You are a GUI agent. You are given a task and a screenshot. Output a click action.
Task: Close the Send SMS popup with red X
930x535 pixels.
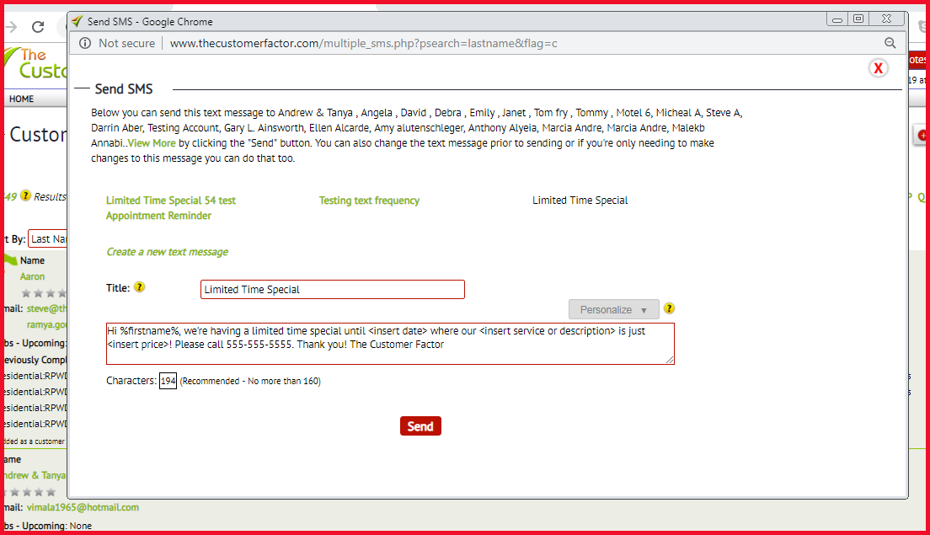coord(879,68)
